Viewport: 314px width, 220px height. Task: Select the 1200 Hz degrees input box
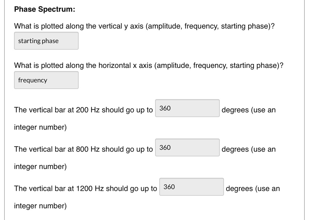point(191,187)
